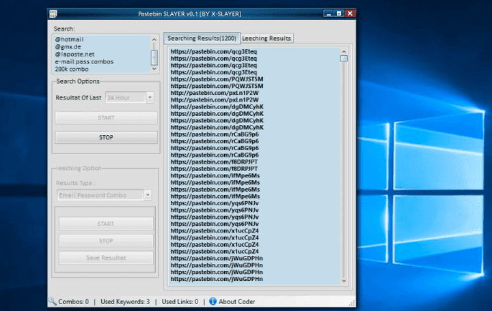Image resolution: width=492 pixels, height=311 pixels.
Task: Click STOP under leeching Option
Action: click(x=106, y=241)
